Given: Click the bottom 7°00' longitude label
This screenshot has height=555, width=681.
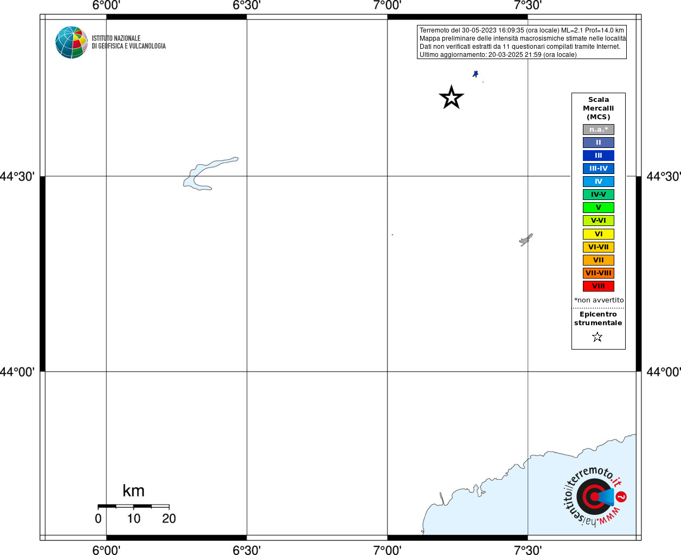Looking at the screenshot, I should 387,550.
